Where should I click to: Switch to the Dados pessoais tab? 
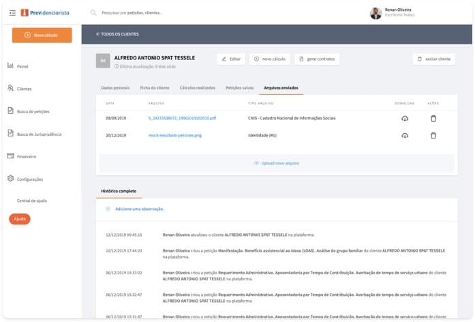coord(115,88)
